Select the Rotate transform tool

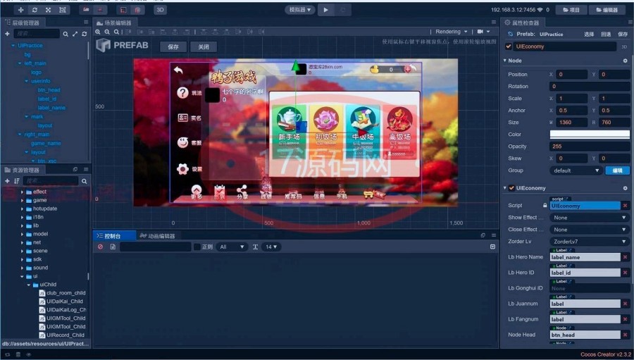point(35,10)
